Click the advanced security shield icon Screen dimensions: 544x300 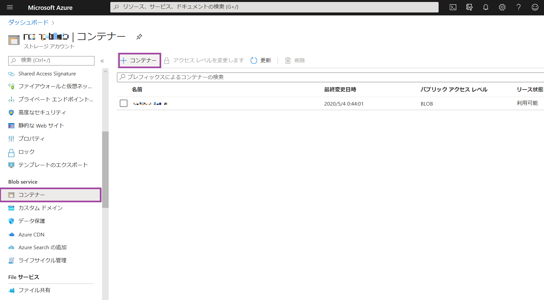tap(11, 112)
